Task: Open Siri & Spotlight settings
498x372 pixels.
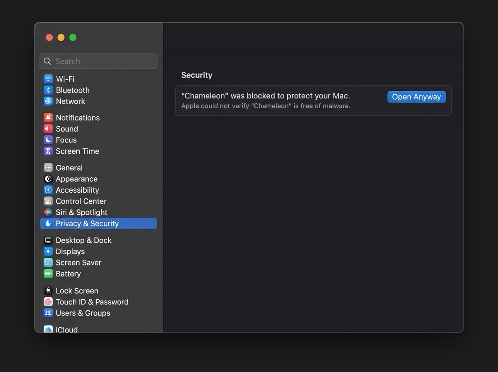Action: [82, 212]
